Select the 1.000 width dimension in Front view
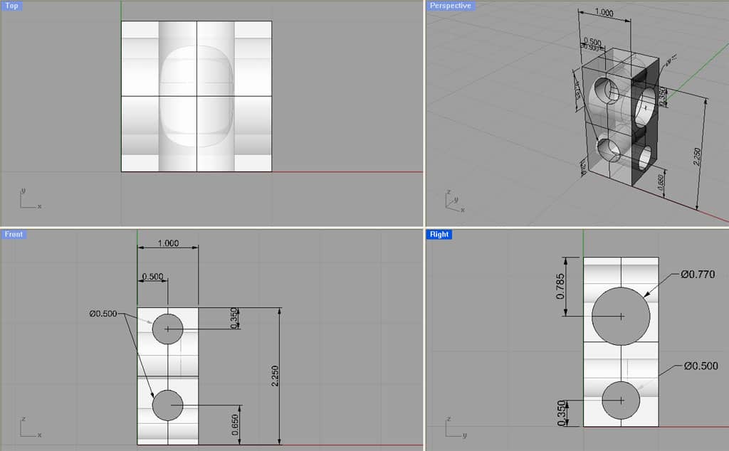The width and height of the screenshot is (729, 451). click(167, 243)
